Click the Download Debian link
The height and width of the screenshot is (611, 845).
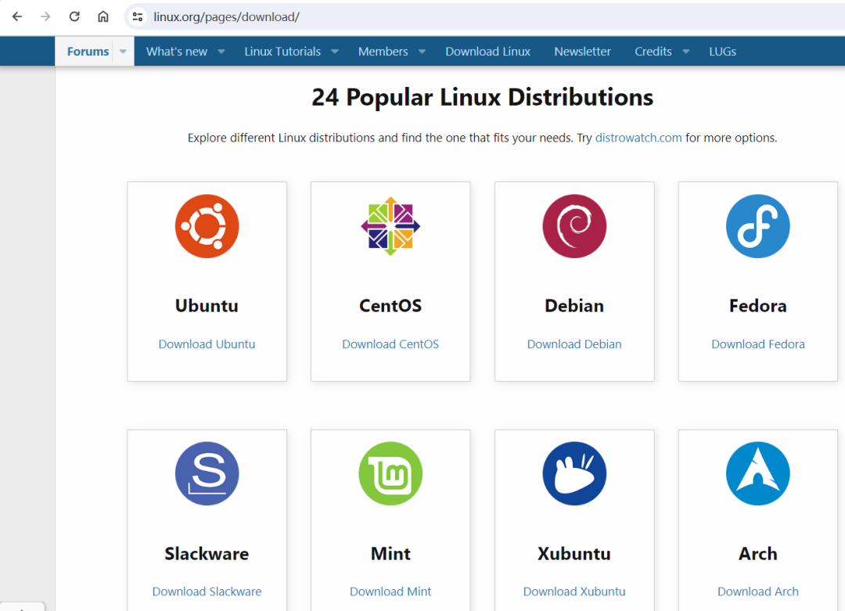[x=574, y=344]
